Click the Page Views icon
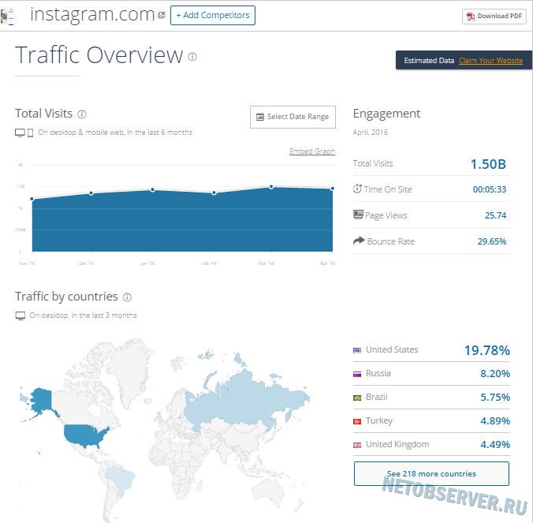The image size is (533, 523). tap(358, 215)
